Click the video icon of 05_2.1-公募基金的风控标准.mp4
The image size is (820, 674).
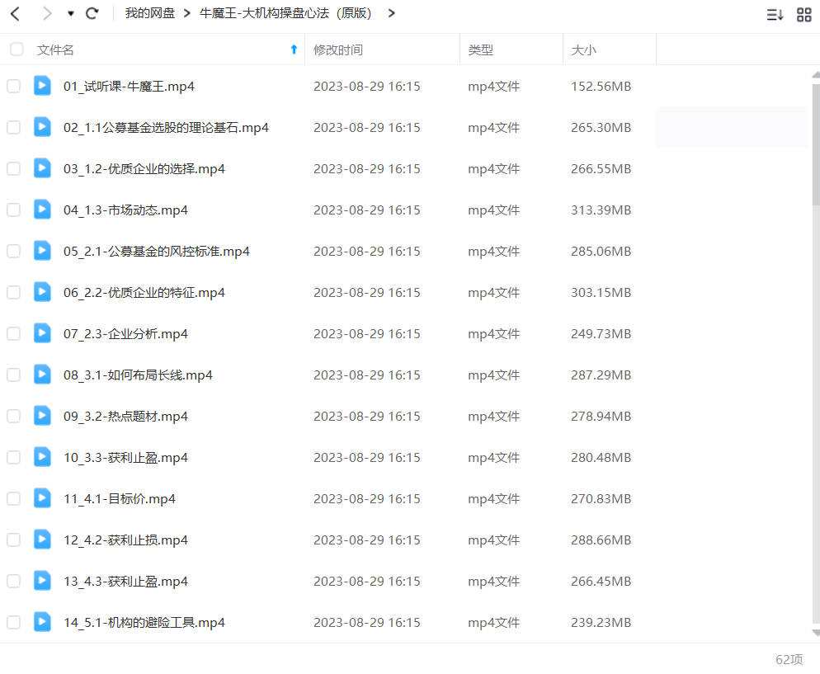click(x=42, y=251)
